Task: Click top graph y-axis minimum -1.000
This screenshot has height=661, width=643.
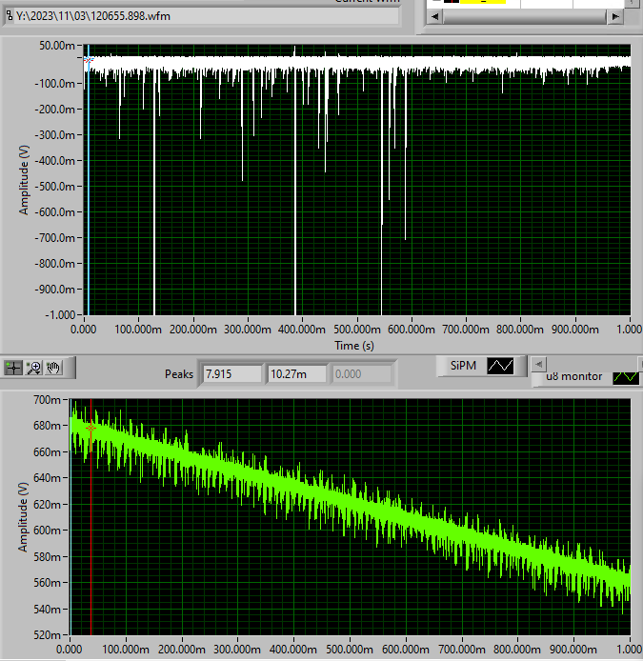Action: pyautogui.click(x=60, y=315)
